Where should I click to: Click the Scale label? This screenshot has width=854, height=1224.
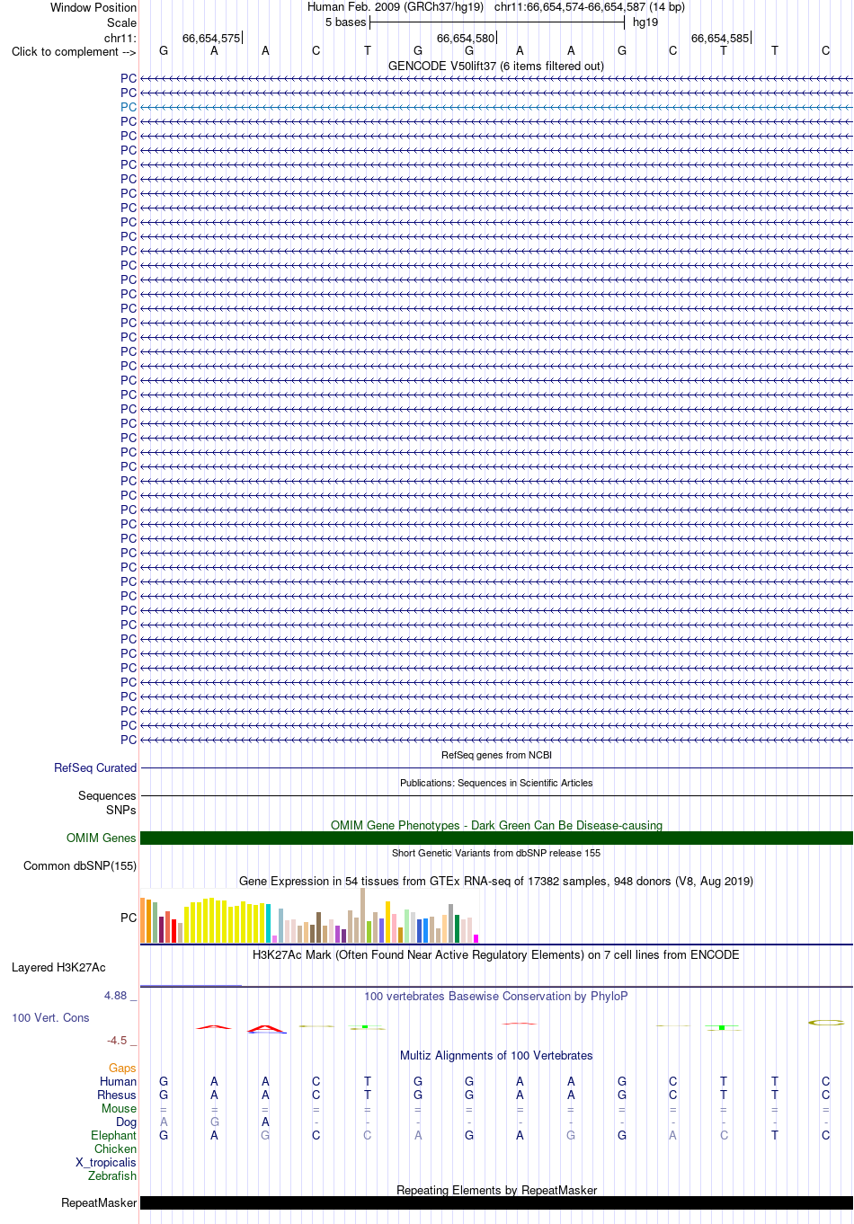click(x=122, y=22)
